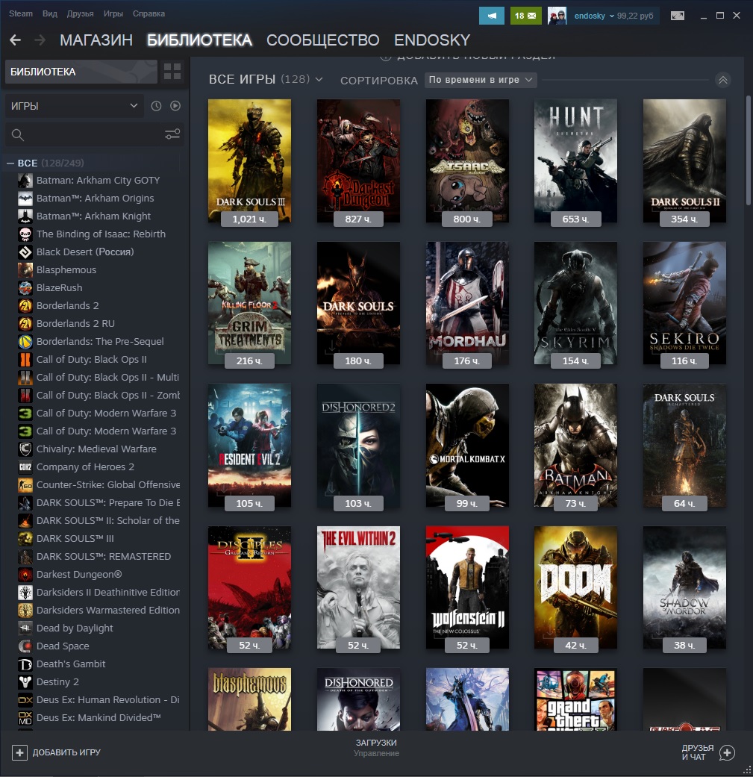Click the endosky profile avatar
The width and height of the screenshot is (753, 777).
point(557,16)
